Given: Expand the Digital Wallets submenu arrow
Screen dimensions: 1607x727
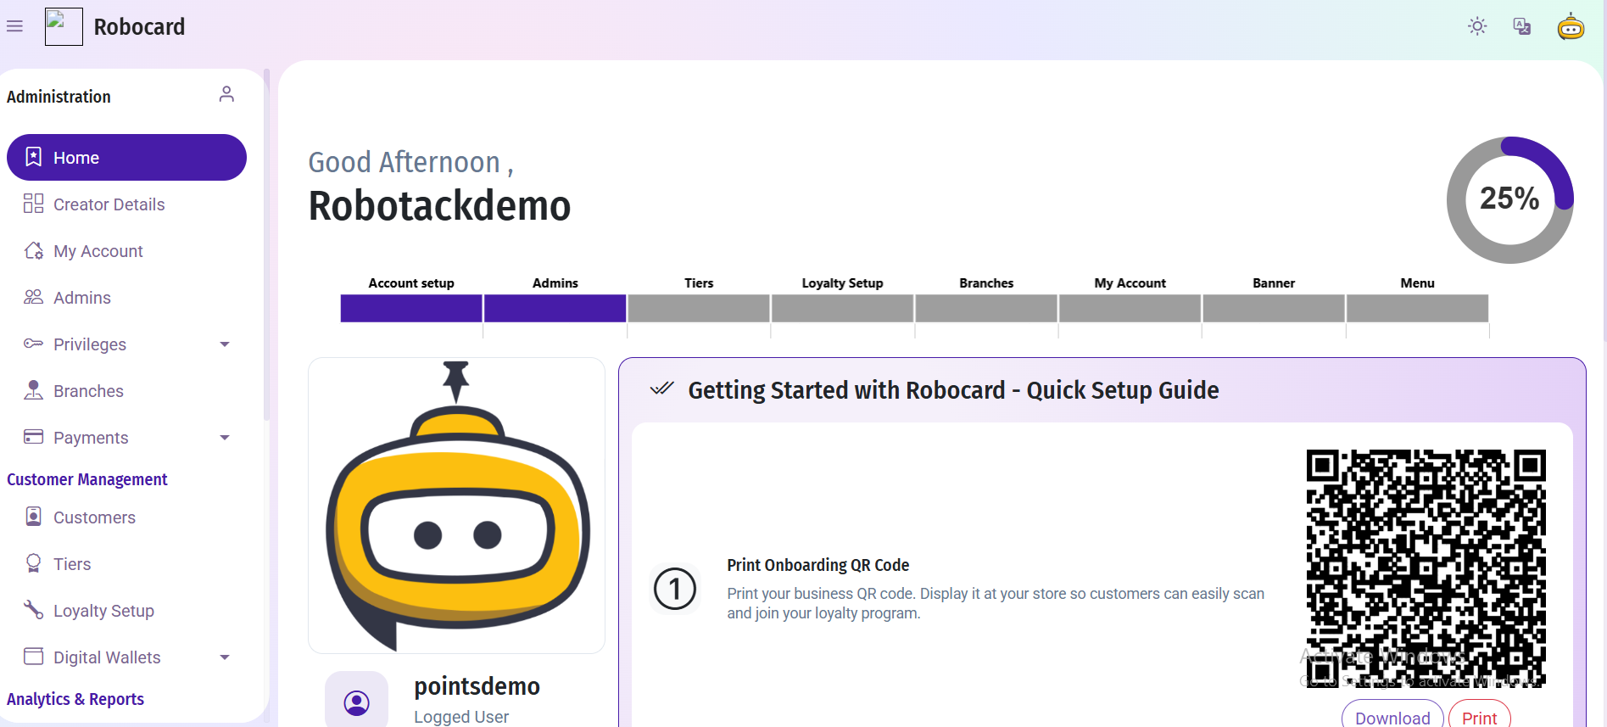Looking at the screenshot, I should pyautogui.click(x=225, y=657).
